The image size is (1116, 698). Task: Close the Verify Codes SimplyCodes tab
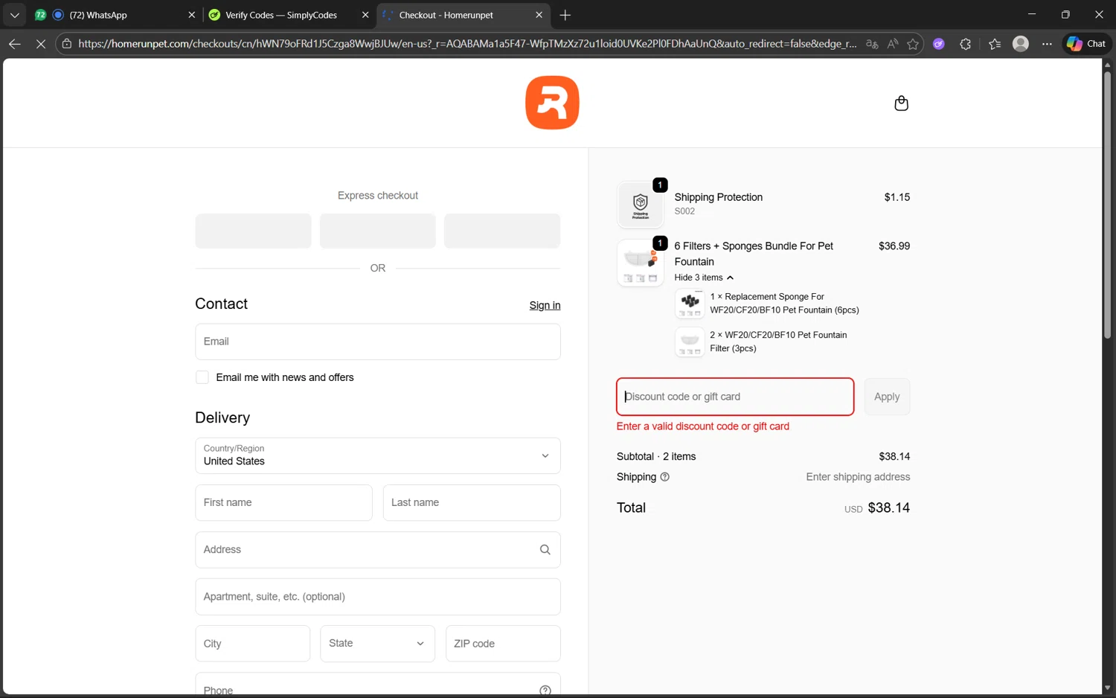(365, 15)
